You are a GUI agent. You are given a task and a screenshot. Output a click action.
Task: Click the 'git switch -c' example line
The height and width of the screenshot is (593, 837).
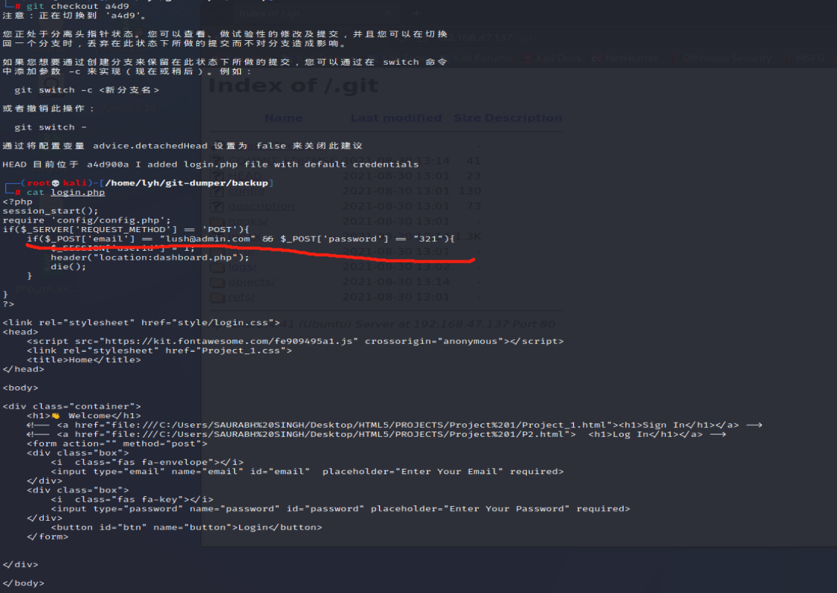click(x=87, y=90)
